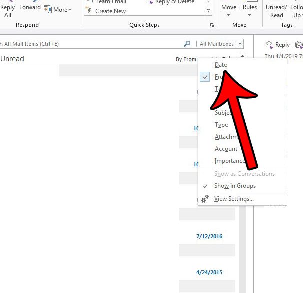The height and width of the screenshot is (293, 303).
Task: Pick Account in the arrange-by menu
Action: tap(226, 149)
